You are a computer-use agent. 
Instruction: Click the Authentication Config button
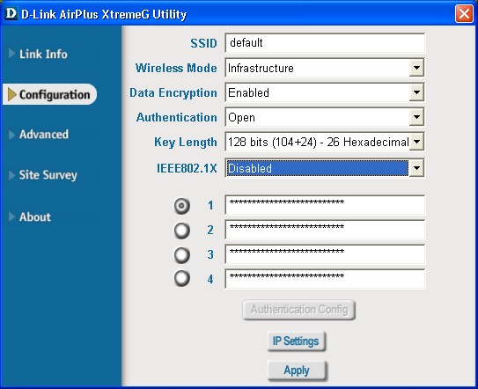pos(298,310)
